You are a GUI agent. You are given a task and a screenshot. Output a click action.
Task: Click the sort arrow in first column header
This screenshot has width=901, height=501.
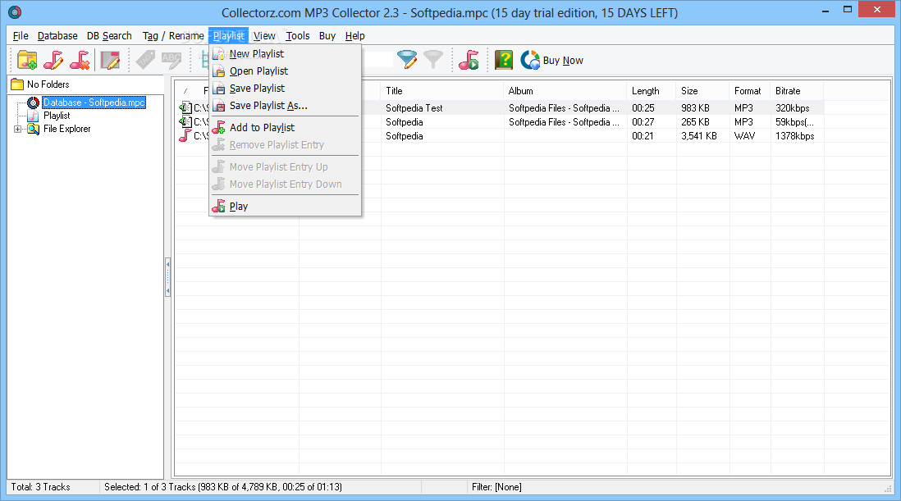(185, 91)
